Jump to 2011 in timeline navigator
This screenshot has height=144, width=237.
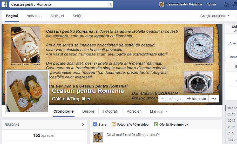[231, 127]
